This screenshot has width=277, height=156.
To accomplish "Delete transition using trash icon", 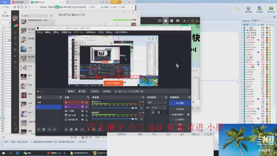I will [159, 112].
